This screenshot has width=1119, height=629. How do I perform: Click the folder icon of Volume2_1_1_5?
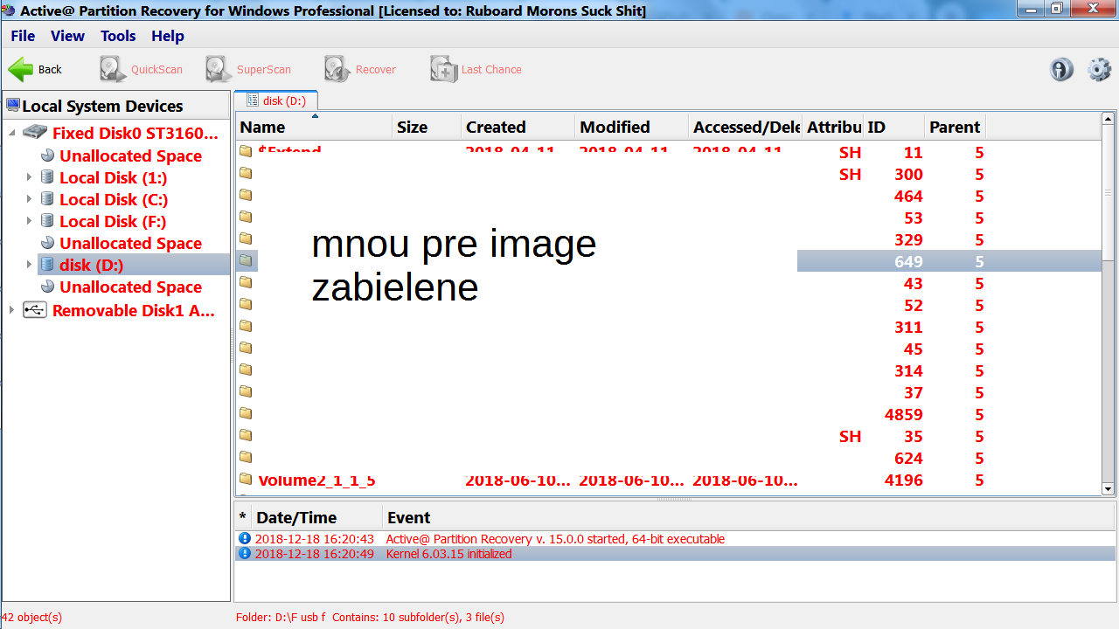pyautogui.click(x=246, y=479)
